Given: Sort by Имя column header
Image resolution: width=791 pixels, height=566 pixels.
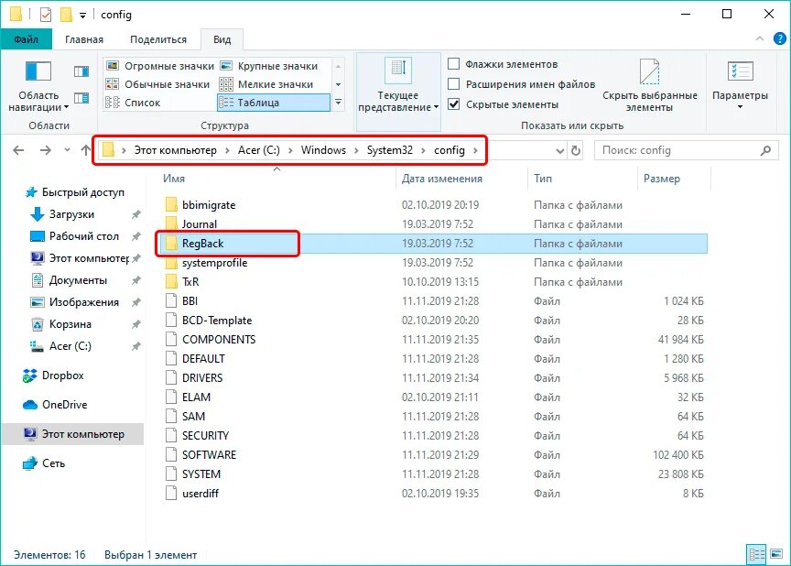Looking at the screenshot, I should click(x=277, y=179).
